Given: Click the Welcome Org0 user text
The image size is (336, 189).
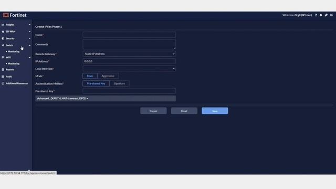Looking at the screenshot, I should click(x=297, y=15).
